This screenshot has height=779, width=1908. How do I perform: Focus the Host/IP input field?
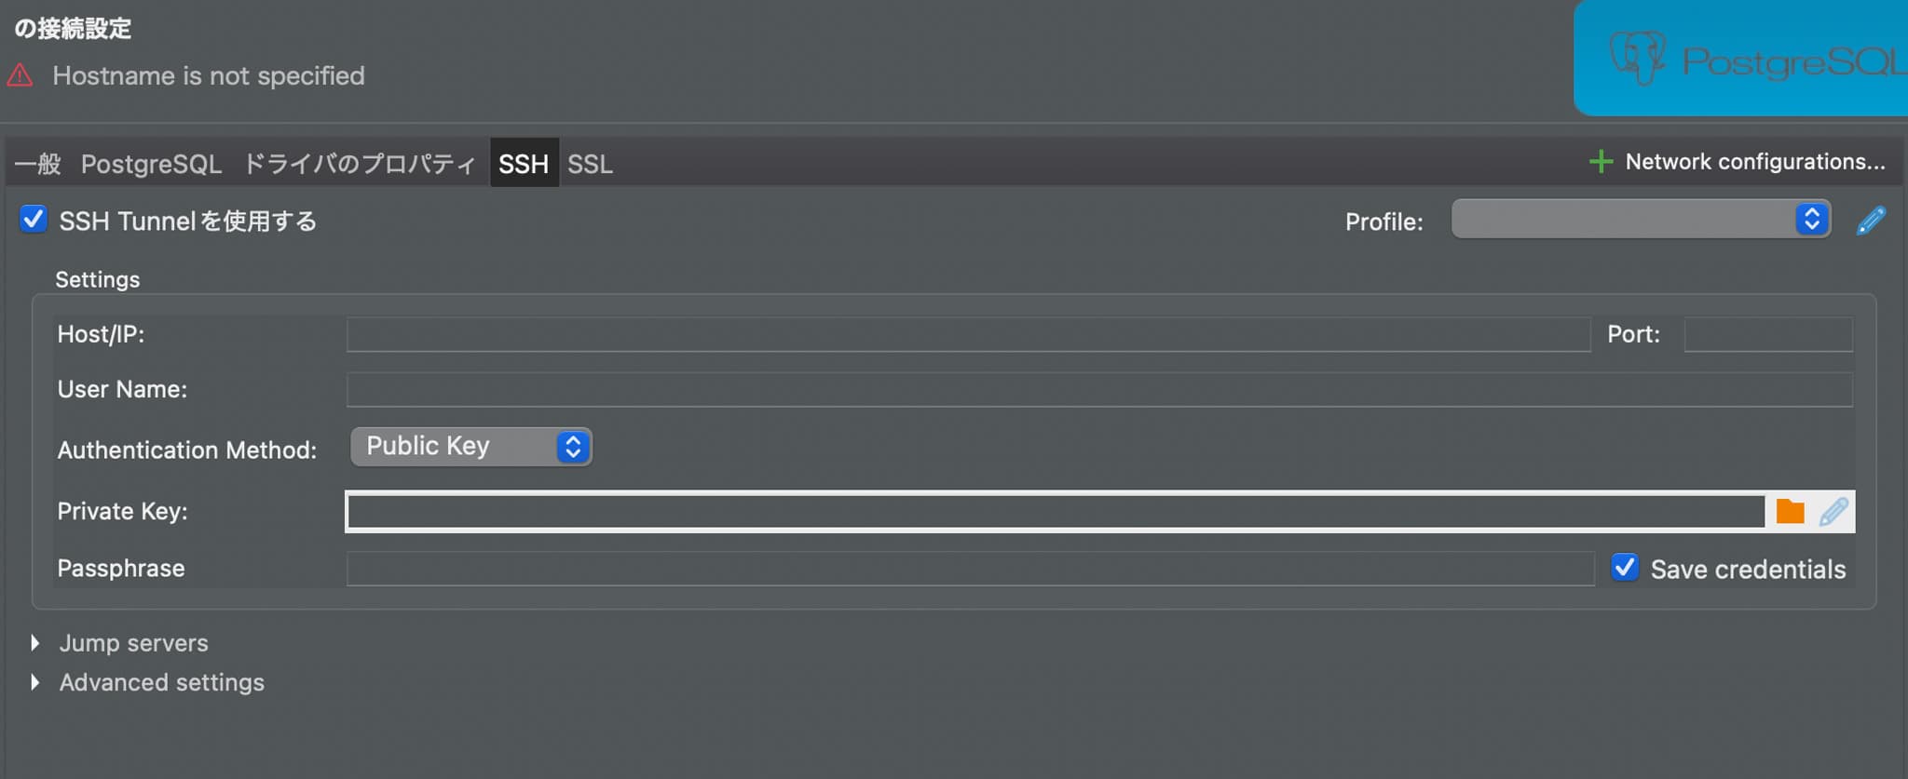click(968, 334)
